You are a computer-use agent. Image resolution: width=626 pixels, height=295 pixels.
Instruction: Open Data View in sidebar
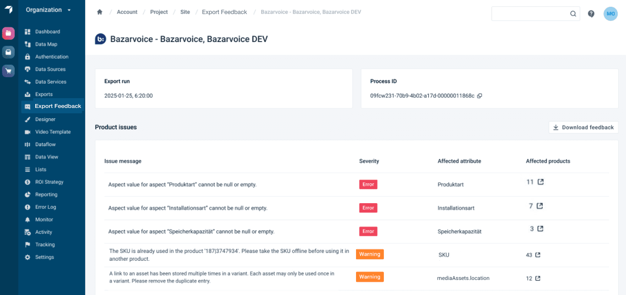46,157
